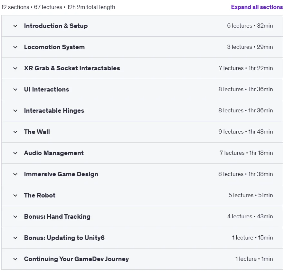This screenshot has height=271, width=284.
Task: Click chevron beside Continuing Your GameDev Journey
Action: tap(15, 259)
